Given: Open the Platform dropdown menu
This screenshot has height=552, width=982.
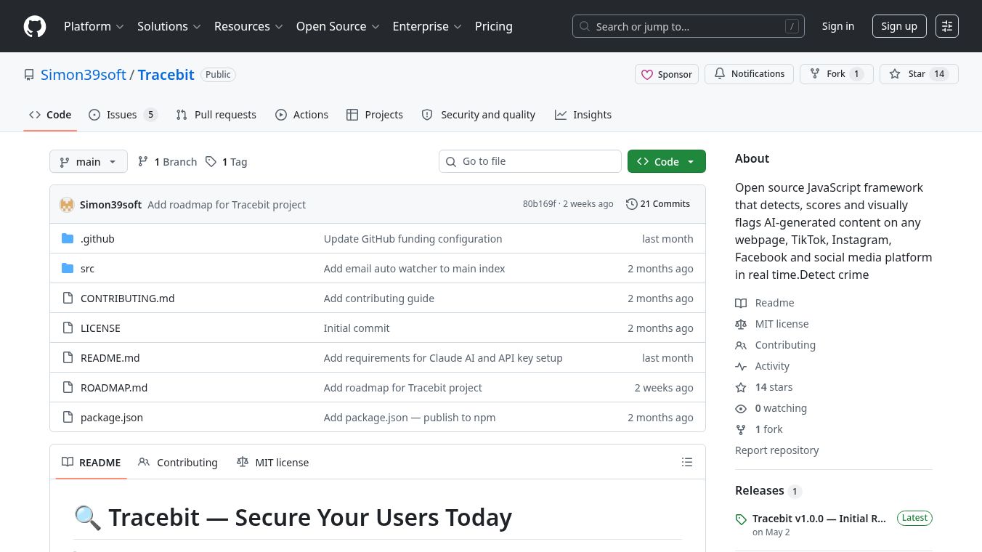Looking at the screenshot, I should pyautogui.click(x=94, y=26).
